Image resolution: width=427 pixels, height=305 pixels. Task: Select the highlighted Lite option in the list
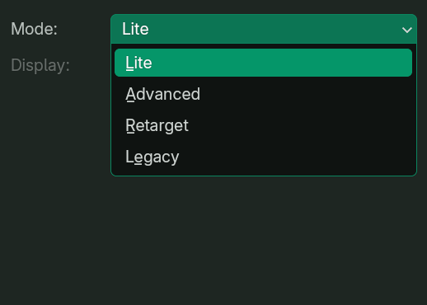coord(263,63)
